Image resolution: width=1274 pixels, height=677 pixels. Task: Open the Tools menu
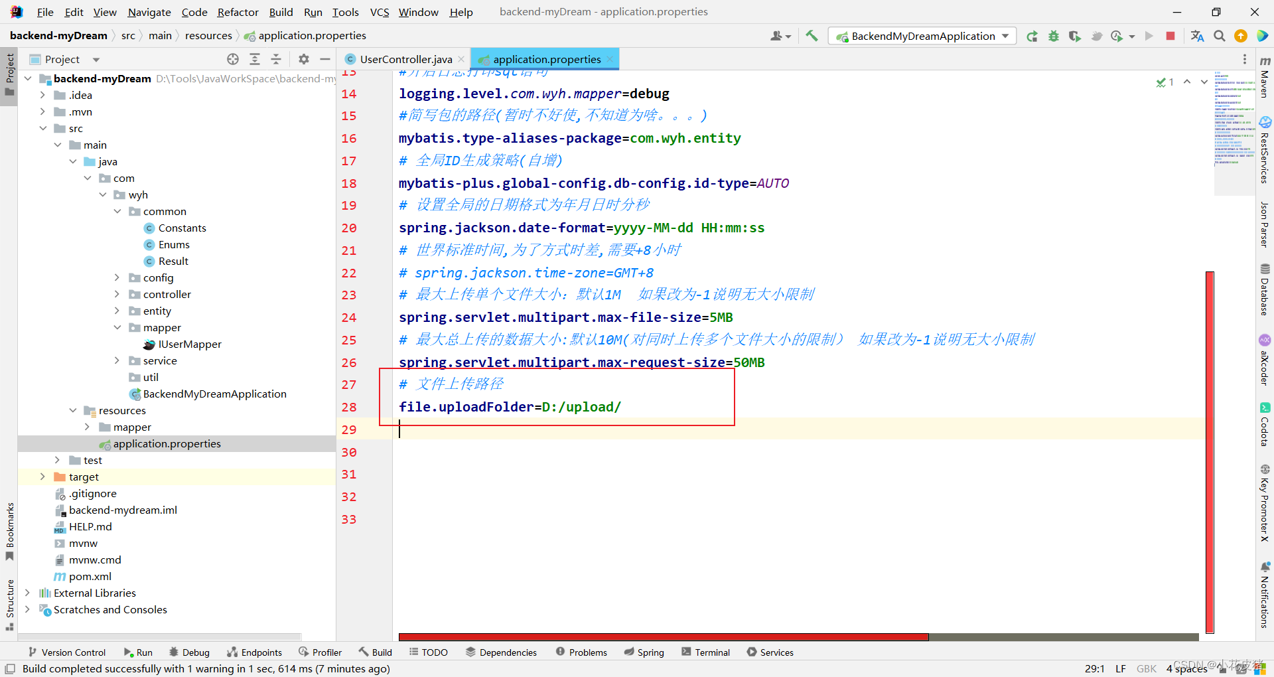(x=345, y=12)
